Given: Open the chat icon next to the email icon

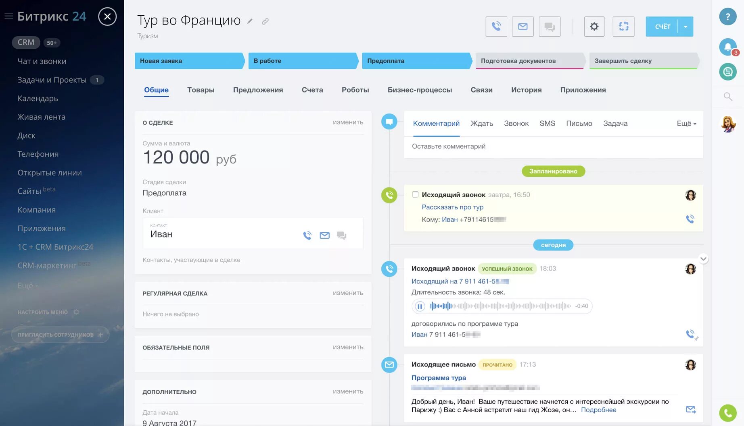Looking at the screenshot, I should point(549,26).
